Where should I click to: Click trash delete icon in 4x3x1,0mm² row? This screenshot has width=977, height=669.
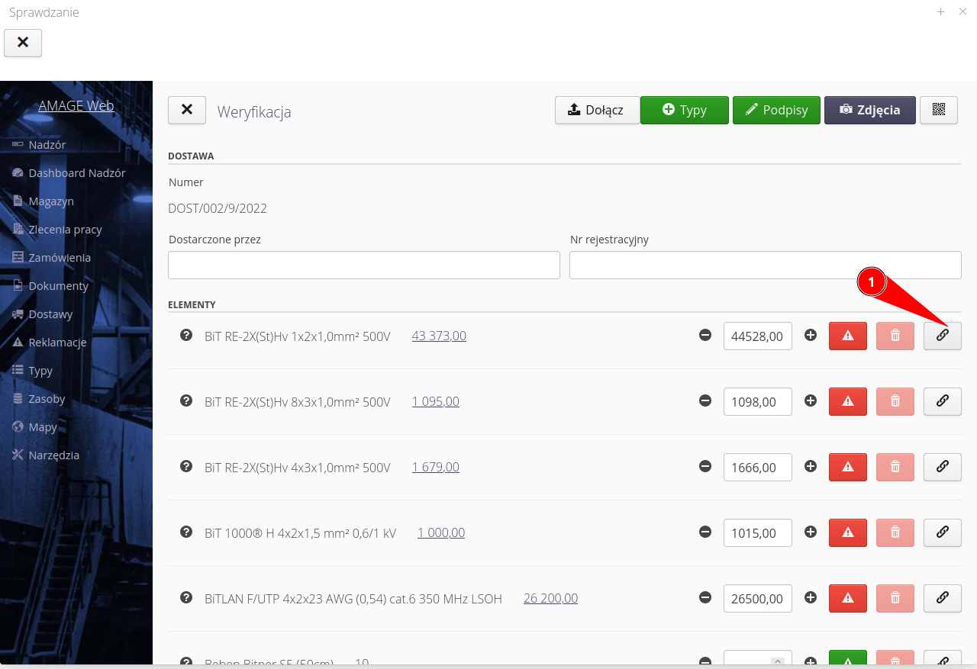tap(895, 467)
